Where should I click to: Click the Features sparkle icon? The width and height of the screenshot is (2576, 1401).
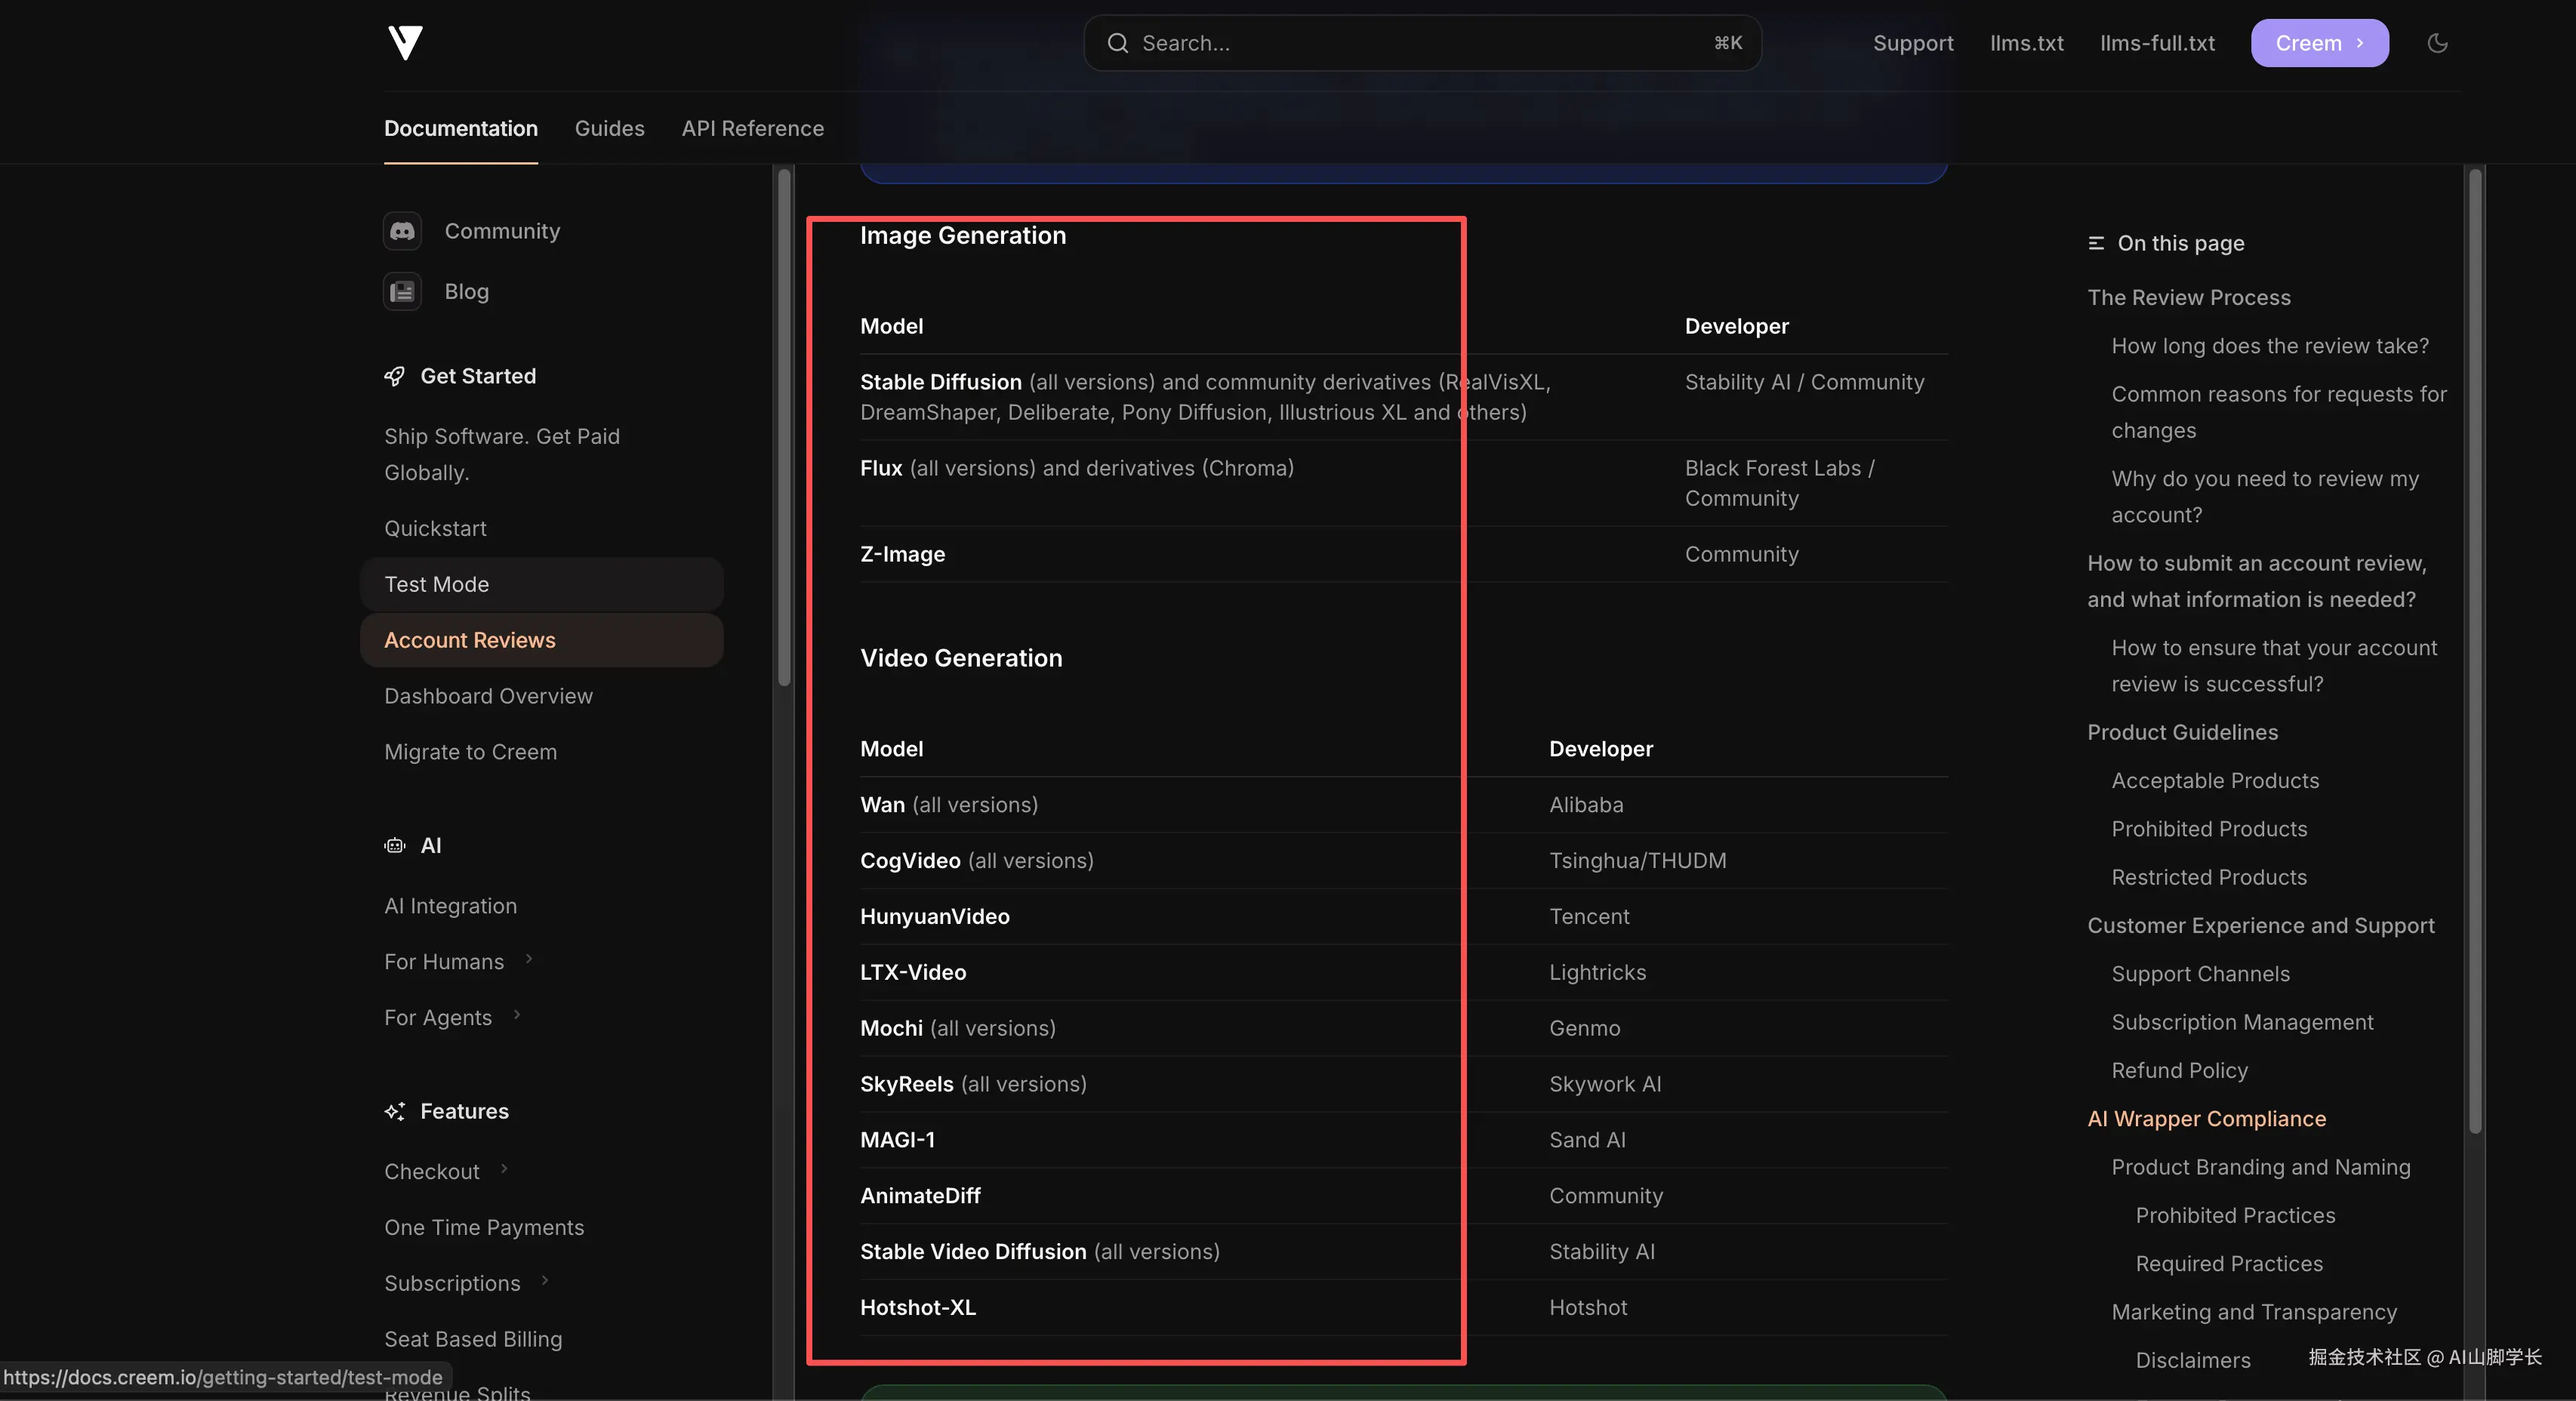pos(395,1111)
